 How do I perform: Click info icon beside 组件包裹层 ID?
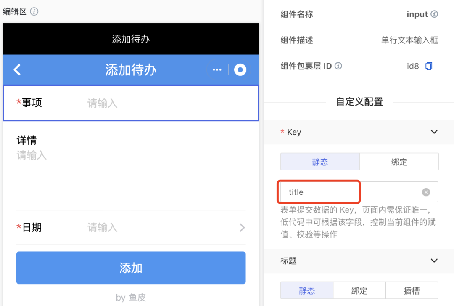(x=338, y=66)
